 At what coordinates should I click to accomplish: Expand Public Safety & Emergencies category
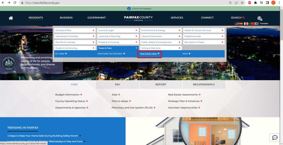(x=161, y=42)
